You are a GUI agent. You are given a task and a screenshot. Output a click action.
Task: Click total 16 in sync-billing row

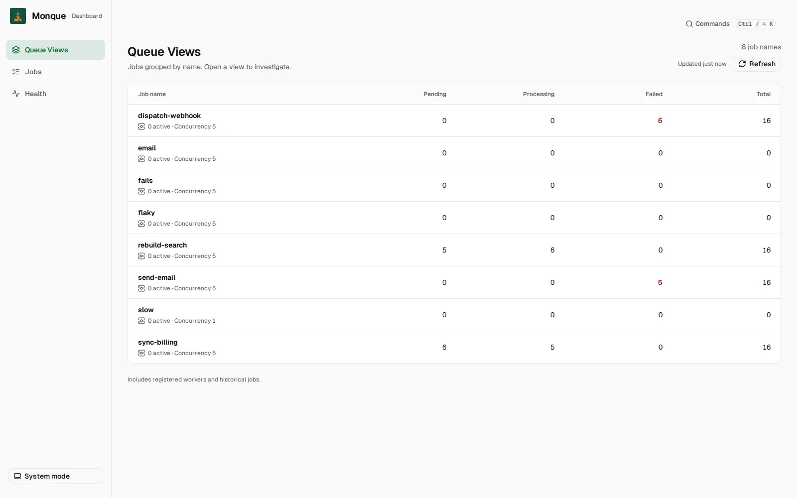point(767,347)
